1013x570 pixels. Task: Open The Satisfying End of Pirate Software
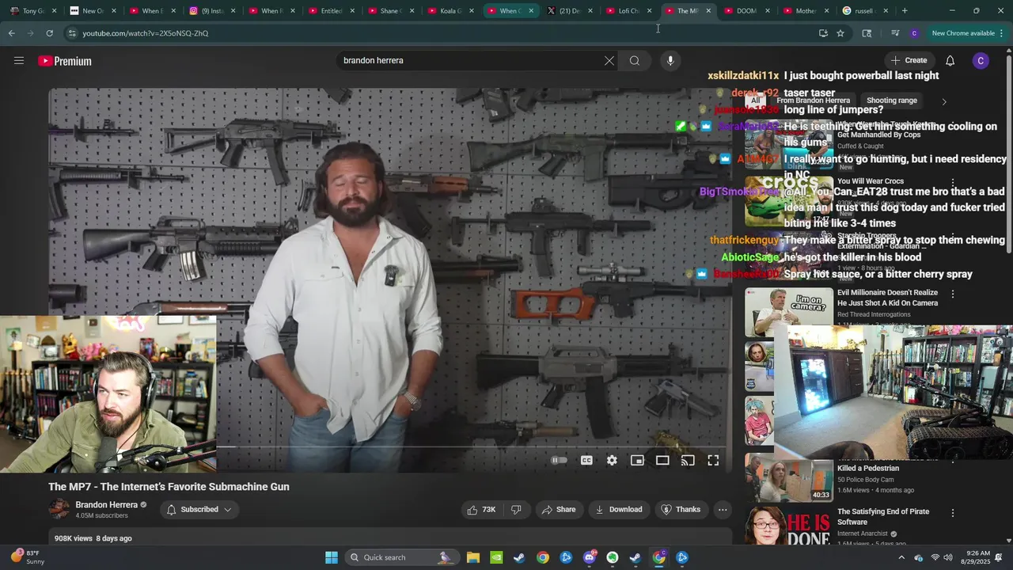(883, 517)
